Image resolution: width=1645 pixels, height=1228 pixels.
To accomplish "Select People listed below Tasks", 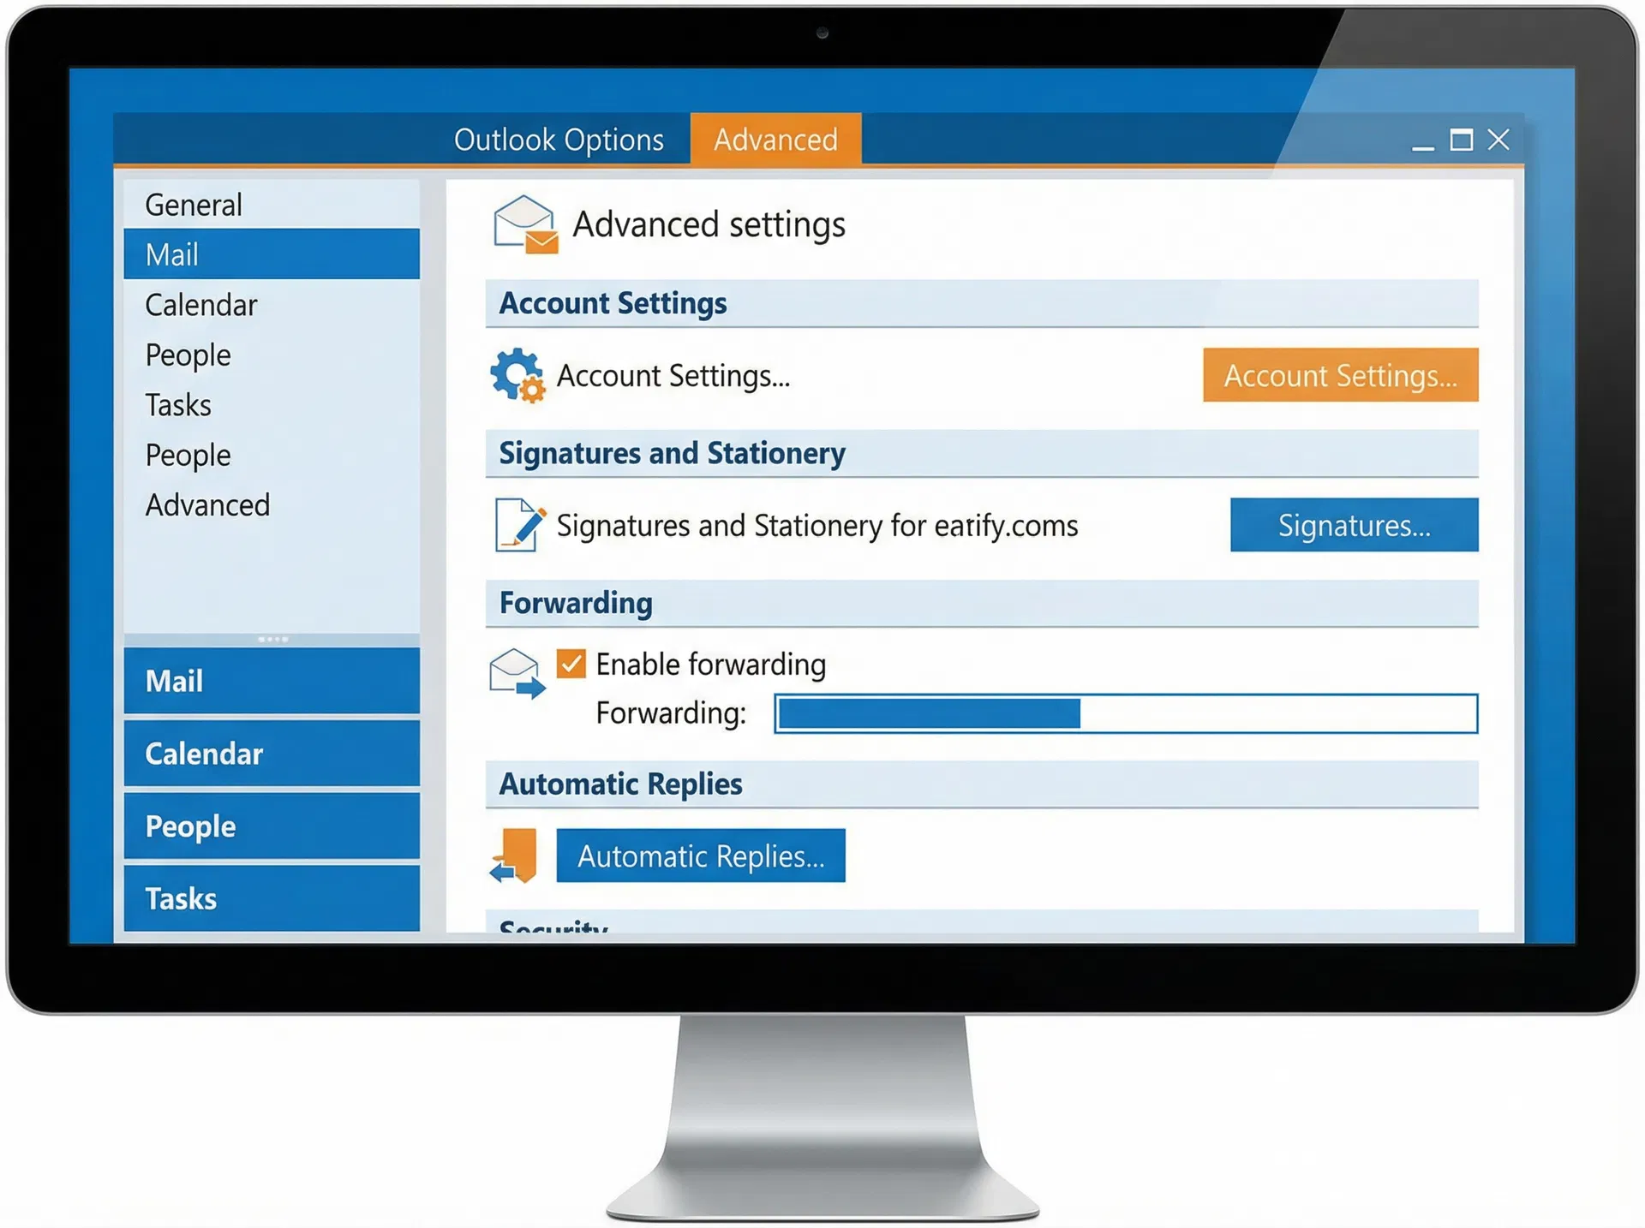I will [x=272, y=455].
